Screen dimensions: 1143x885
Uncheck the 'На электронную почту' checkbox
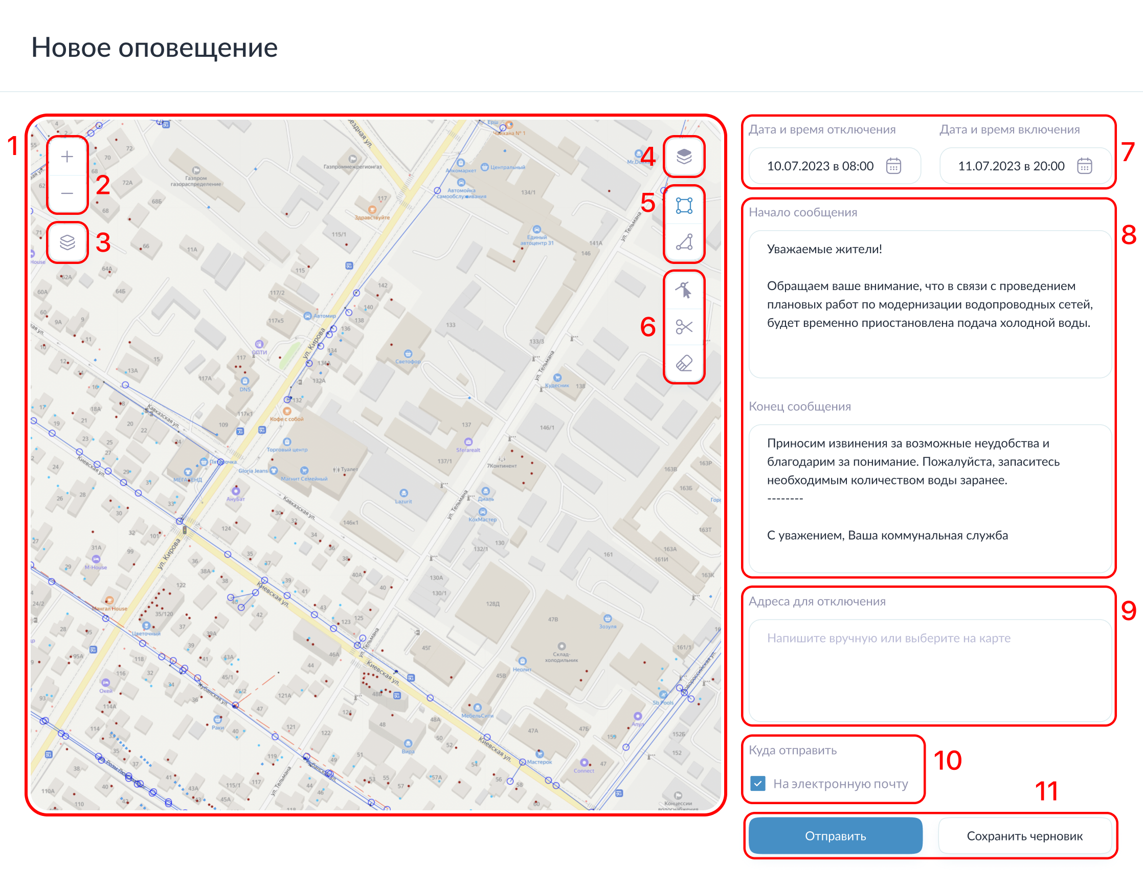[x=758, y=784]
